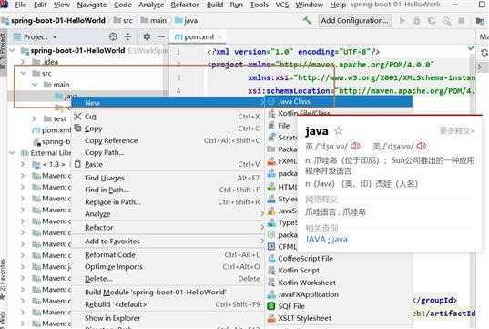
Task: Choose Reformat Code in context menu
Action: [x=168, y=255]
